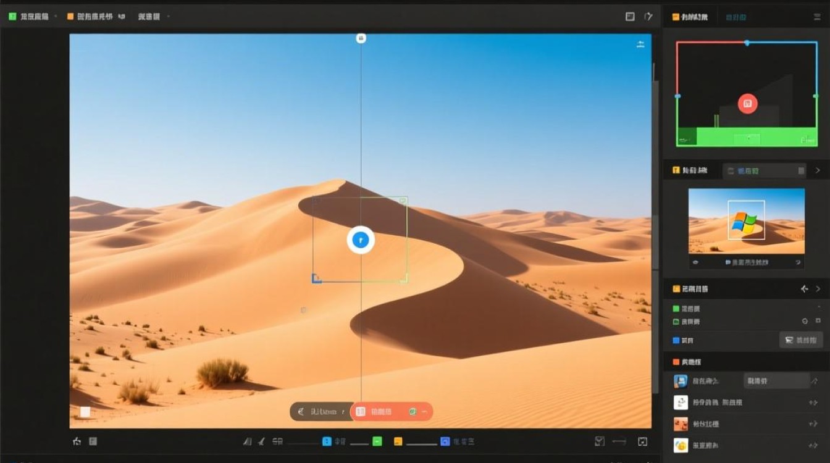Viewport: 830px width, 463px height.
Task: Click the green square tab icon at top-left
Action: 12,17
